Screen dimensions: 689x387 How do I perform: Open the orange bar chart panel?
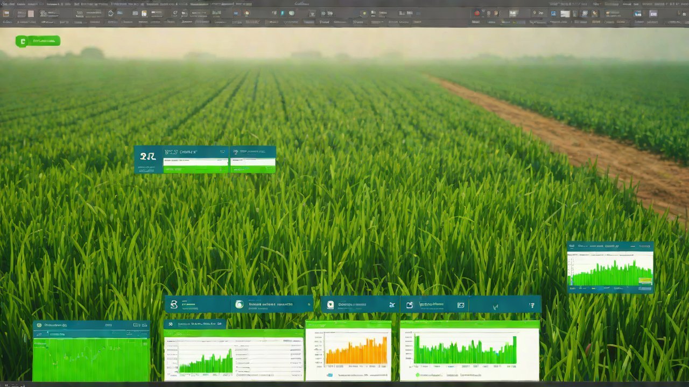coord(348,350)
